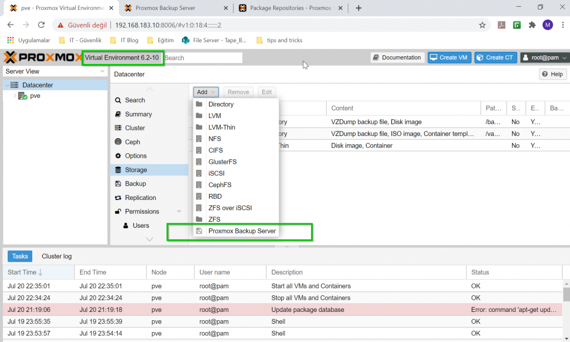Click the Remove storage button
The height and width of the screenshot is (342, 570).
tap(238, 92)
